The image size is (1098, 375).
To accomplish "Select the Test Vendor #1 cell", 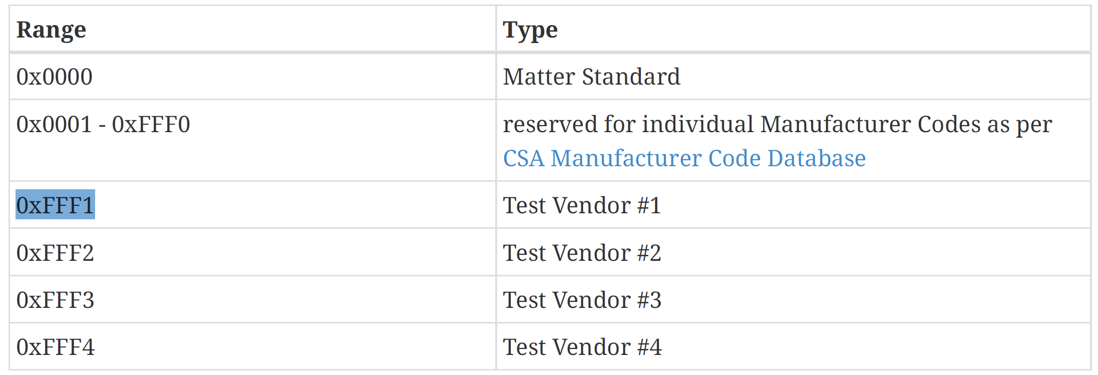I will 582,205.
